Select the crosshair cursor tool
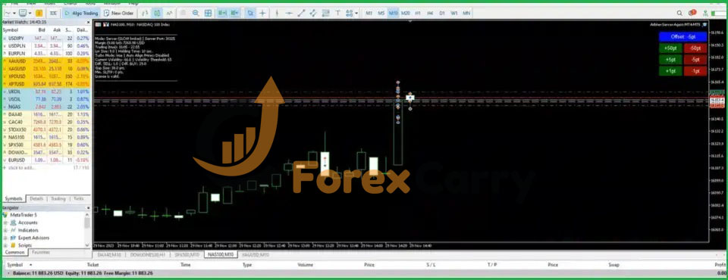This screenshot has width=728, height=280. 262,13
